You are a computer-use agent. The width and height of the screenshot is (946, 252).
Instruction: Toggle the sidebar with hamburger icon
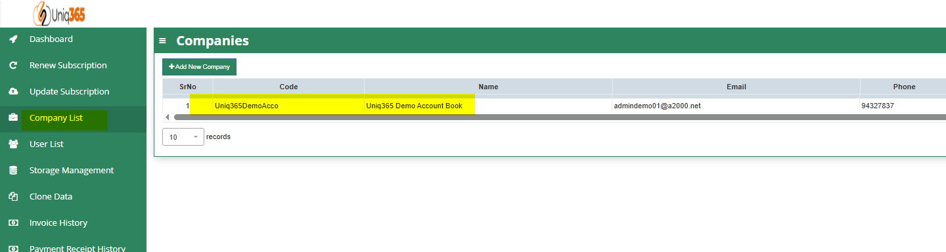pyautogui.click(x=162, y=41)
